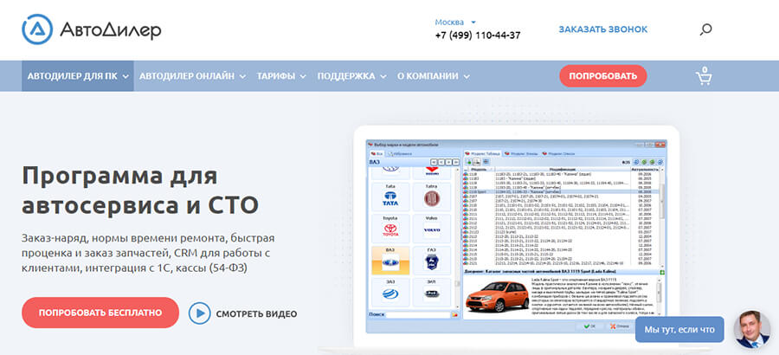Open the Тарифы menu

[x=280, y=76]
